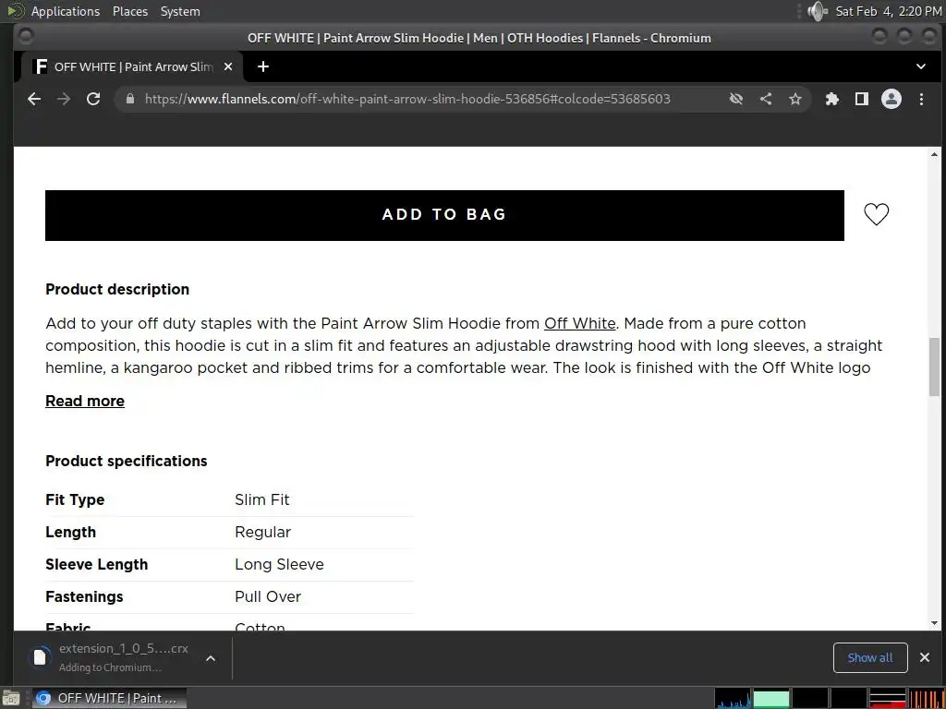Open Chromium three-dot menu

(x=921, y=99)
